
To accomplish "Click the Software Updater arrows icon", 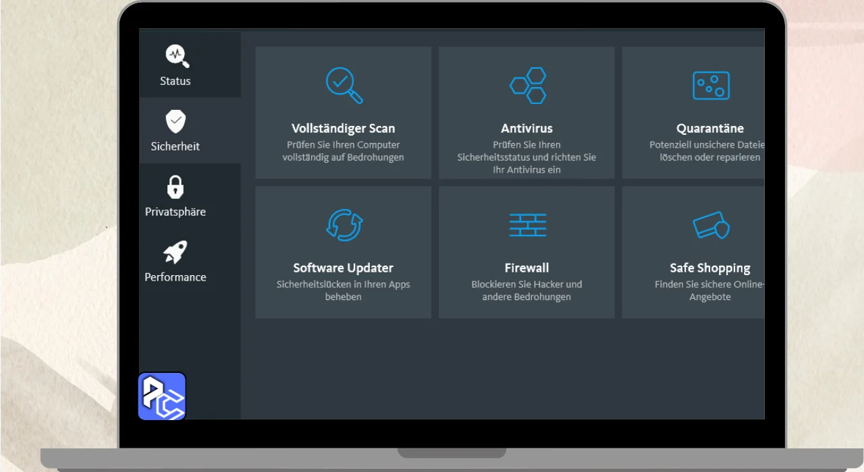I will (x=344, y=225).
